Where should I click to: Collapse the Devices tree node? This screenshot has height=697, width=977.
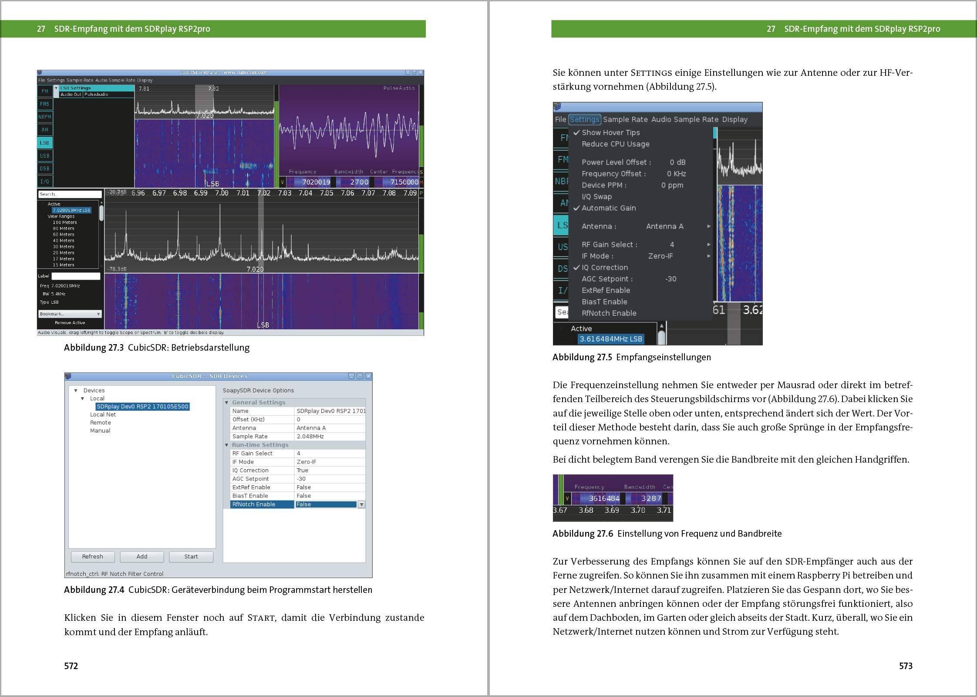[x=76, y=390]
